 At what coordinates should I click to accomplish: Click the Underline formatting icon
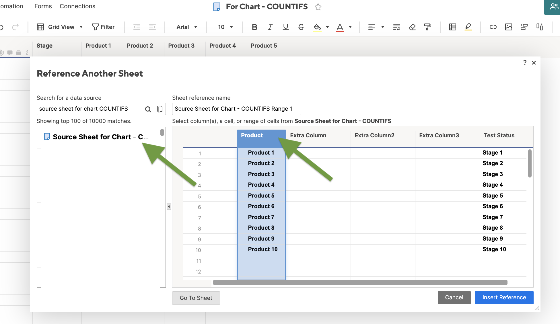tap(285, 27)
